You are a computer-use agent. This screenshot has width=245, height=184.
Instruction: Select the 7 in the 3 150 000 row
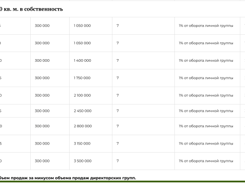click(118, 144)
